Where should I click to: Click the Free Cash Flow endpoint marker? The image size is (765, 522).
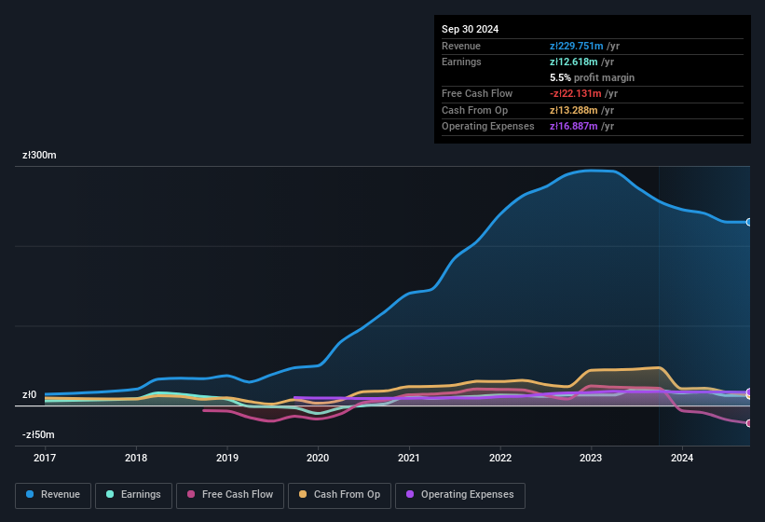click(749, 423)
